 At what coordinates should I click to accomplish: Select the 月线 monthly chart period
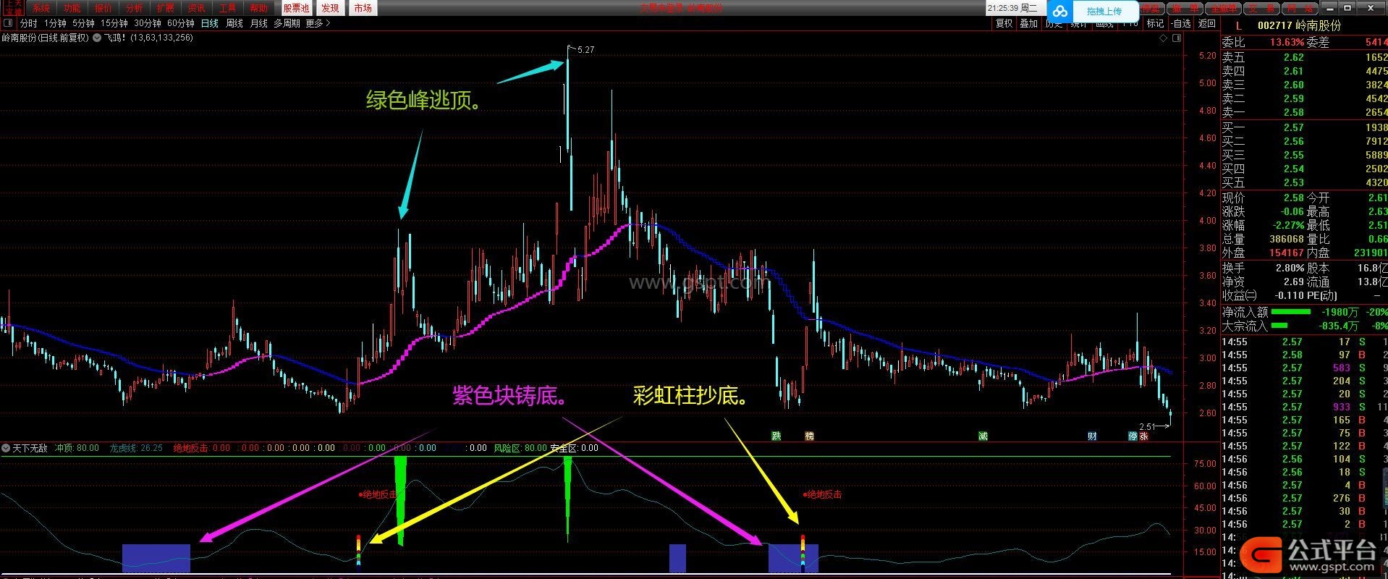tap(259, 23)
